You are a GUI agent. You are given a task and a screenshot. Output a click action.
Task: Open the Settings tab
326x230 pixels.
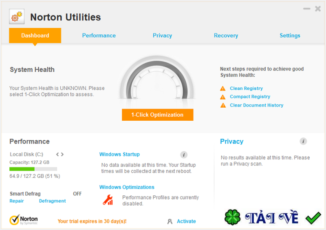[x=290, y=35]
